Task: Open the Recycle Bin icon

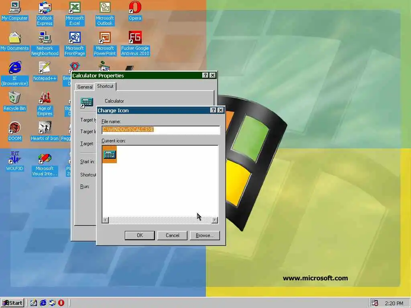Action: coord(15,101)
